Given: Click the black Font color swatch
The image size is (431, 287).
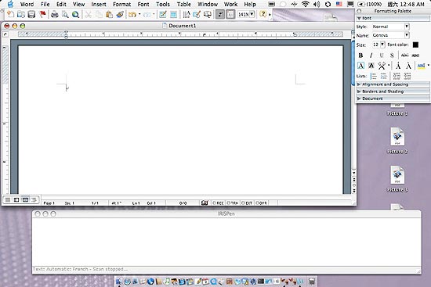Looking at the screenshot, I should 415,45.
